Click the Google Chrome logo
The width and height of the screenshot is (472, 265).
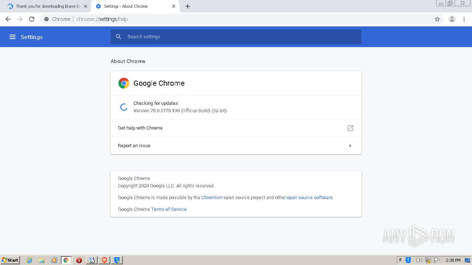124,83
